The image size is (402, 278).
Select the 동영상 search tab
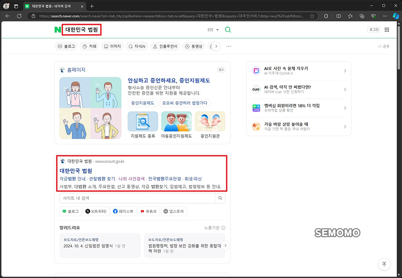pos(194,46)
